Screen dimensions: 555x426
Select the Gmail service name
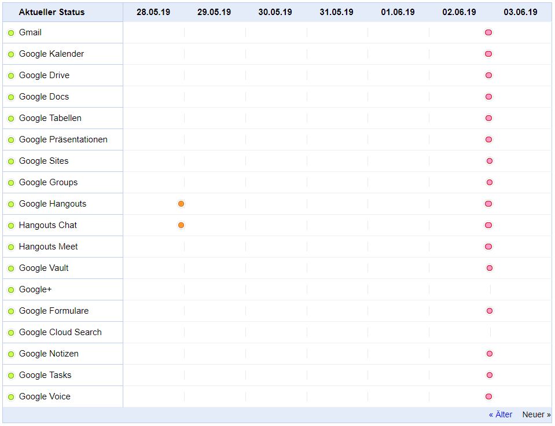pyautogui.click(x=30, y=32)
